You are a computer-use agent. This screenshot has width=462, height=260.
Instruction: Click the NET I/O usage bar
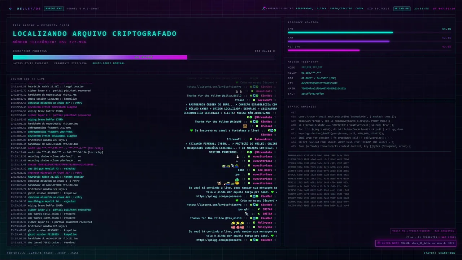pyautogui.click(x=369, y=50)
